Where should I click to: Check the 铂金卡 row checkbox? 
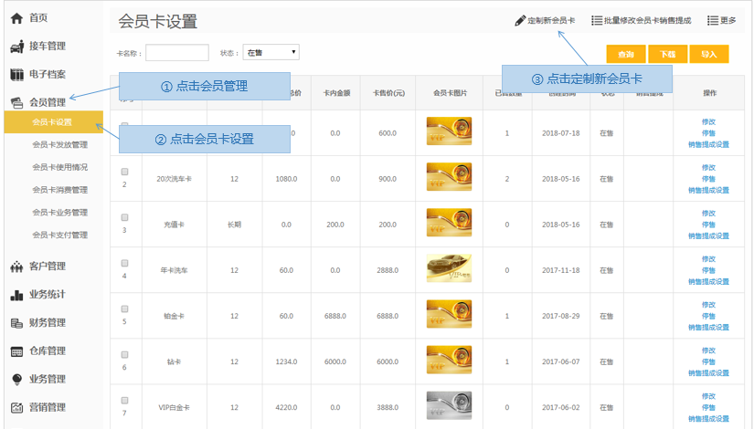tap(125, 309)
